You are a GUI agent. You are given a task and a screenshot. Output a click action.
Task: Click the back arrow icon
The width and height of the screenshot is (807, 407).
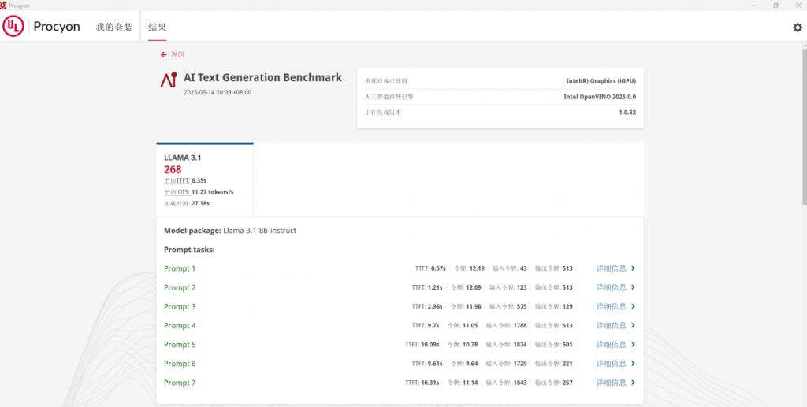pos(164,54)
